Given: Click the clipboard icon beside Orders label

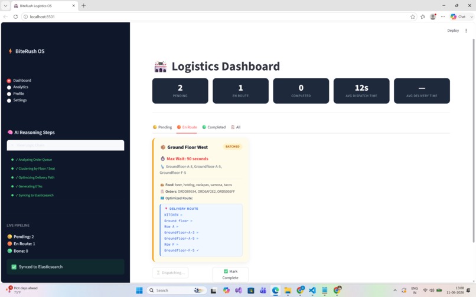Looking at the screenshot, I should pos(162,192).
